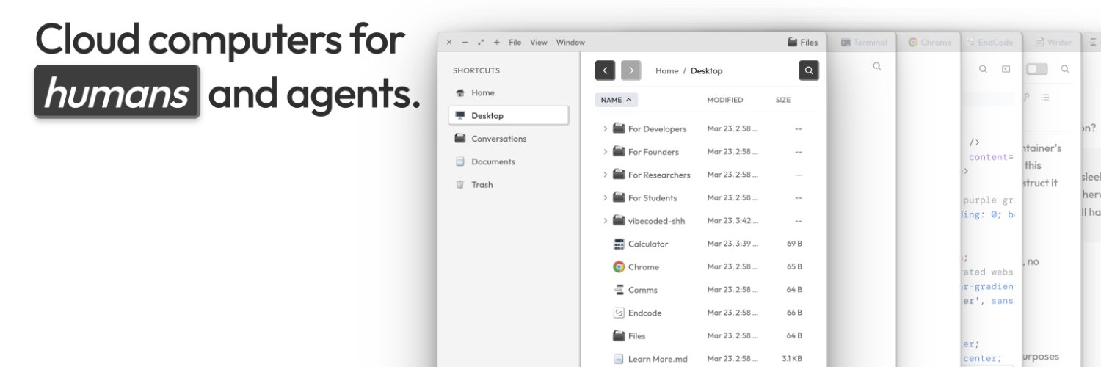Open search in the Files window

coord(809,70)
